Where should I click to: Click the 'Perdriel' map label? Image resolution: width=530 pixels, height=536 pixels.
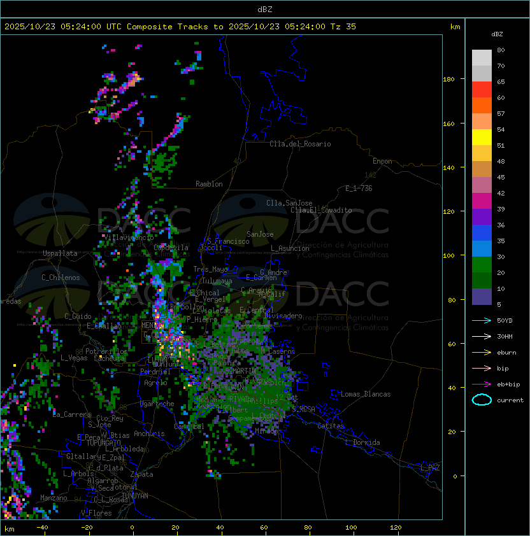[155, 372]
